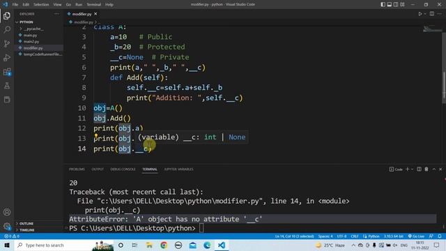This screenshot has width=446, height=251.
Task: Open the Extensions view
Action: click(7, 72)
